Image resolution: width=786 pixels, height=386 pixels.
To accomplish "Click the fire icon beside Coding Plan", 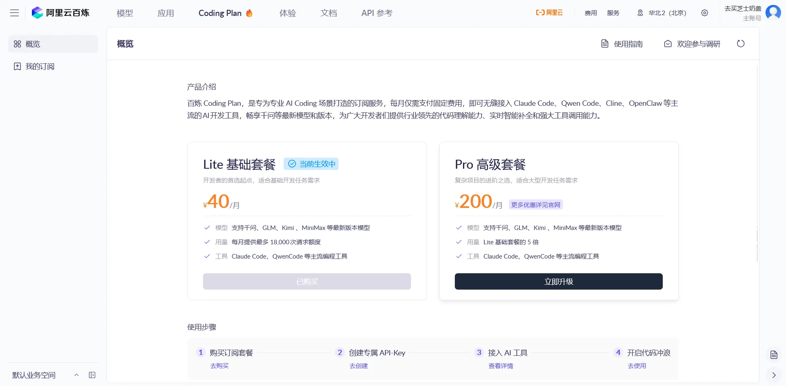I will [249, 13].
